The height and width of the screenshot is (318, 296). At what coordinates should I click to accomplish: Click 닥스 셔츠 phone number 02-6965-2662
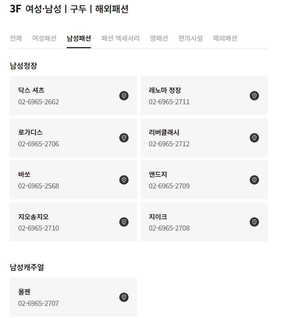point(39,102)
